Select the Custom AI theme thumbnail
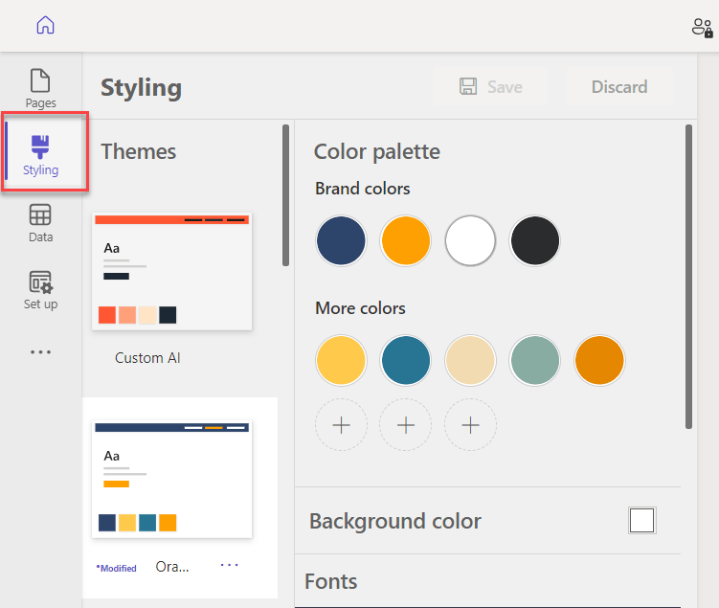The width and height of the screenshot is (719, 608). (172, 271)
